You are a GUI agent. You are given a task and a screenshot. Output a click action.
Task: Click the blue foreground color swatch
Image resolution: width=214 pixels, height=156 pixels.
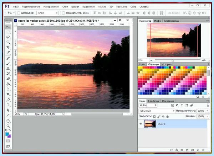click(7, 134)
